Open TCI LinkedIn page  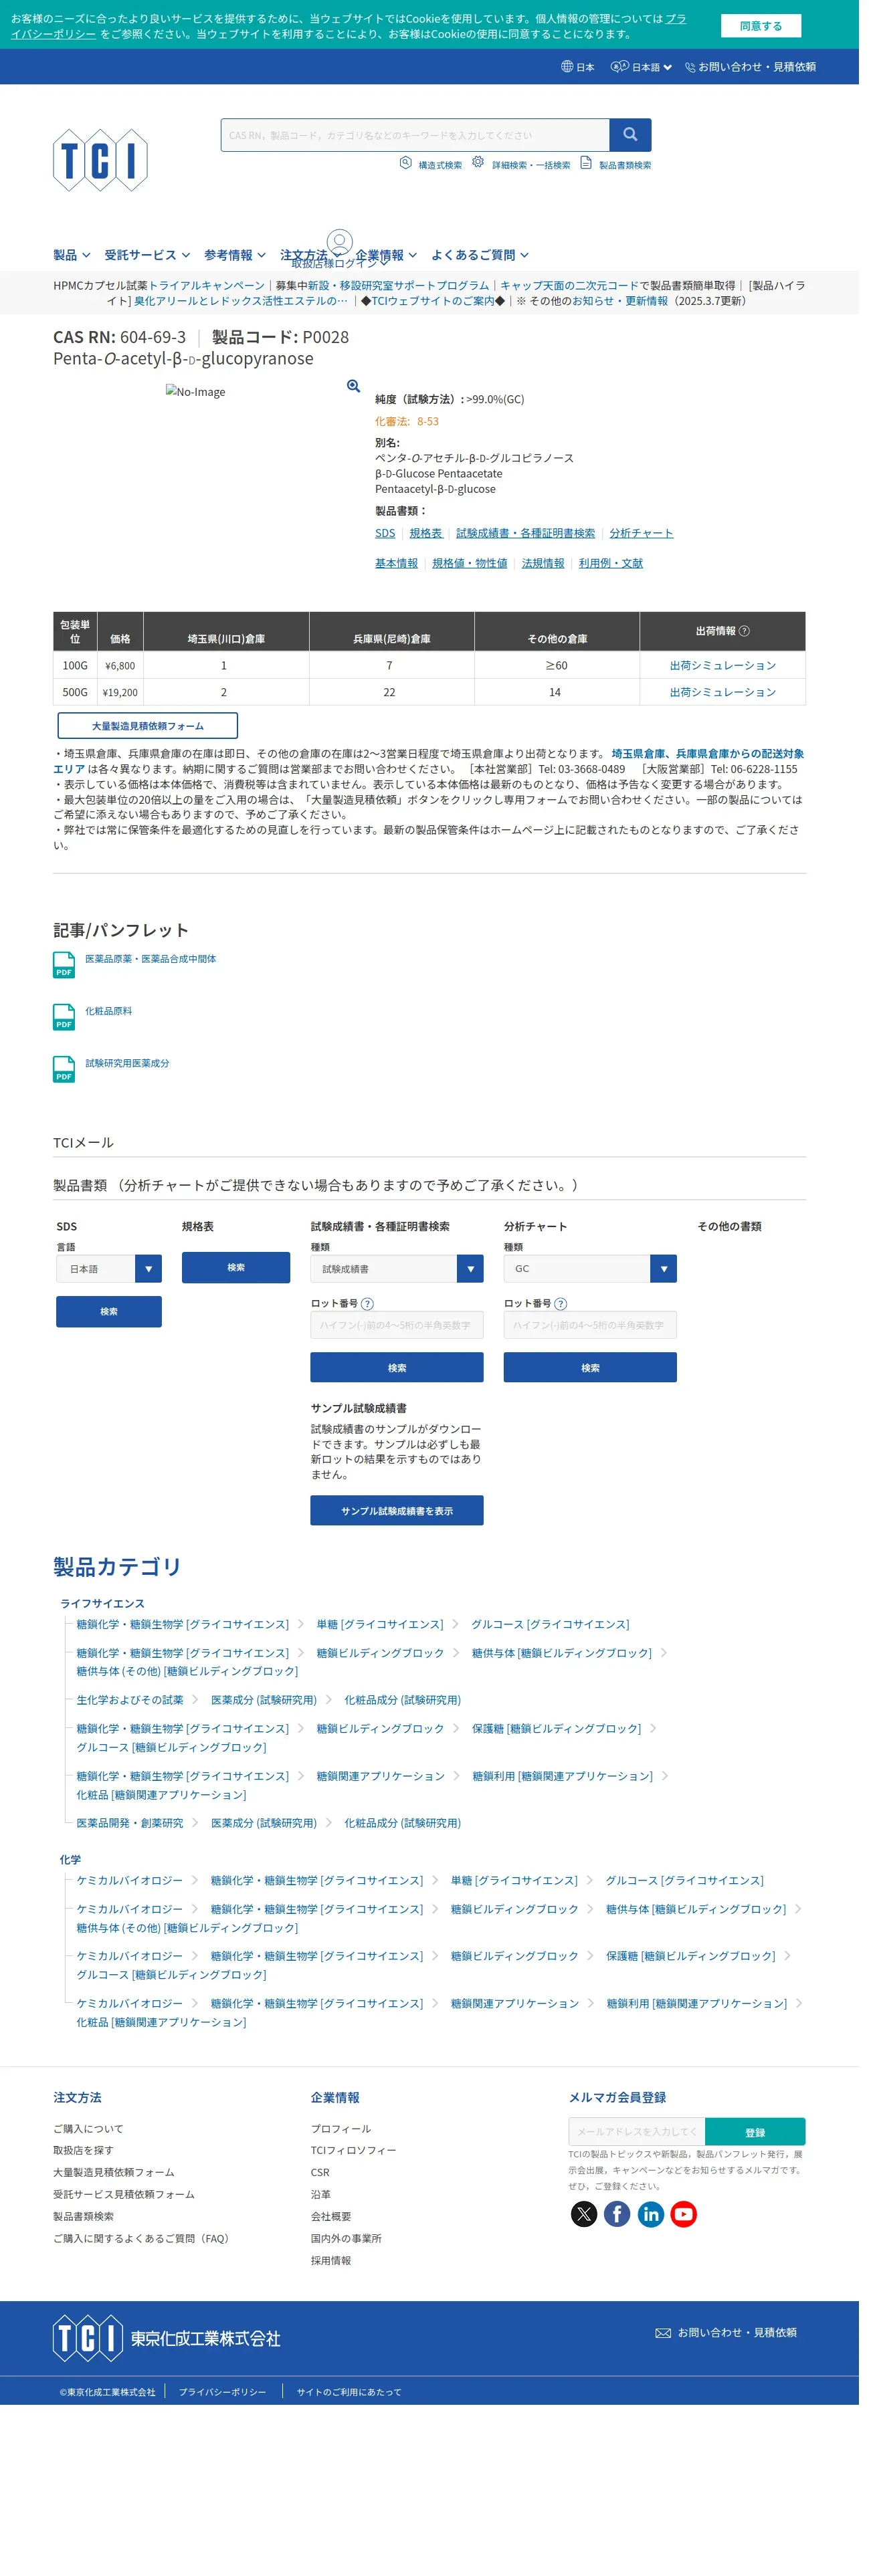pos(651,2214)
